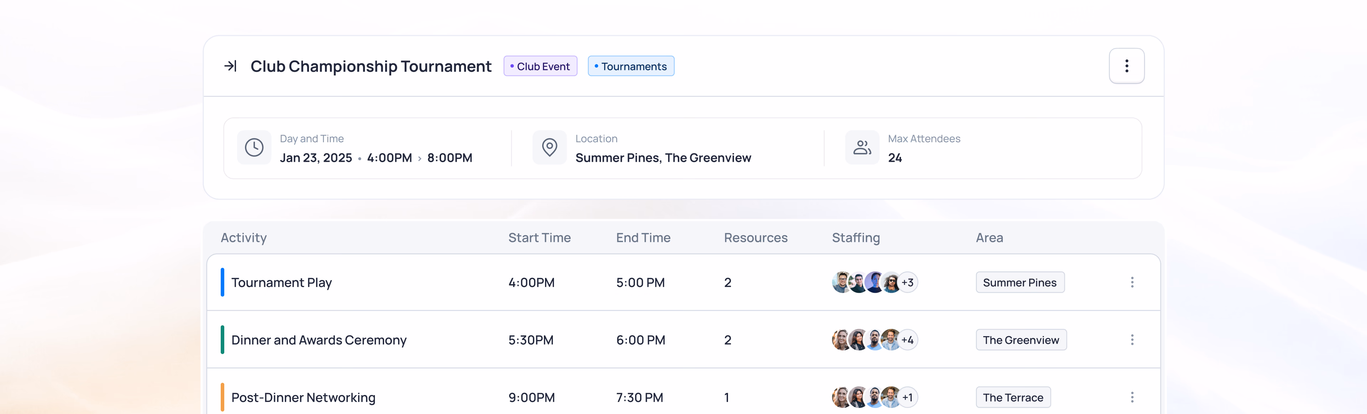
Task: Click the End Time column header
Action: coord(643,238)
